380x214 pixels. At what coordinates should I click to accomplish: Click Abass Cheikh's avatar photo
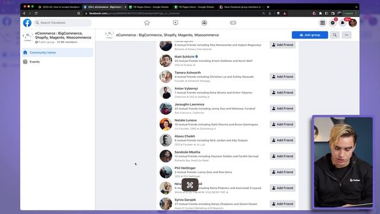click(166, 140)
